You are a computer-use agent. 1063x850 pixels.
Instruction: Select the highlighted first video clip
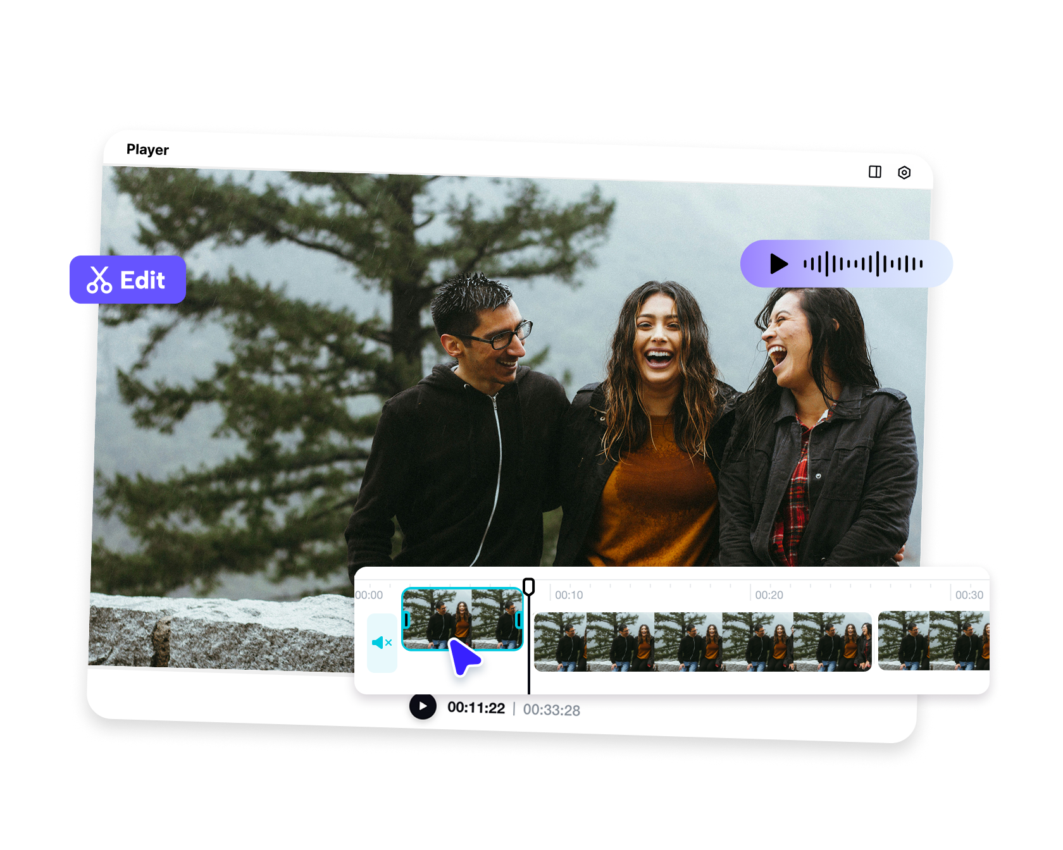(x=463, y=619)
